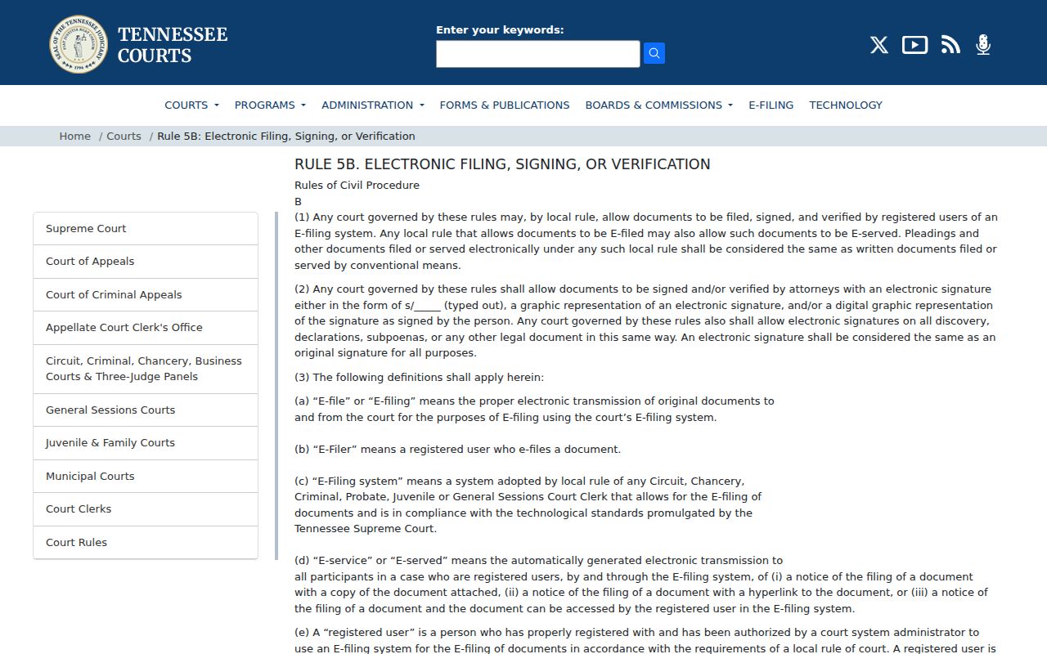This screenshot has width=1047, height=654.
Task: Open Court of Criminal Appeals sidebar link
Action: [x=146, y=295]
